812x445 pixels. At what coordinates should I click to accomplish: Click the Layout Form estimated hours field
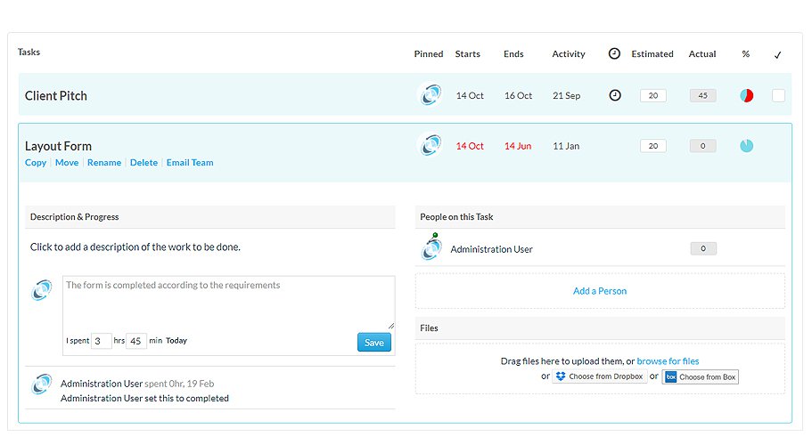tap(652, 146)
